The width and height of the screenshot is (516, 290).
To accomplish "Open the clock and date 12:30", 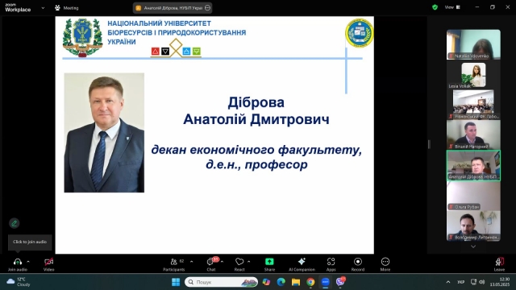I will (x=500, y=282).
